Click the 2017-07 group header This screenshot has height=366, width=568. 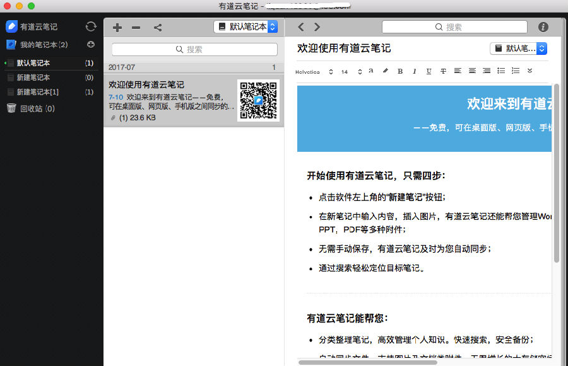click(x=194, y=67)
